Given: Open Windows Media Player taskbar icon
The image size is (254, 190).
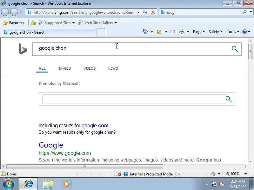Looking at the screenshot, I should pyautogui.click(x=67, y=184).
